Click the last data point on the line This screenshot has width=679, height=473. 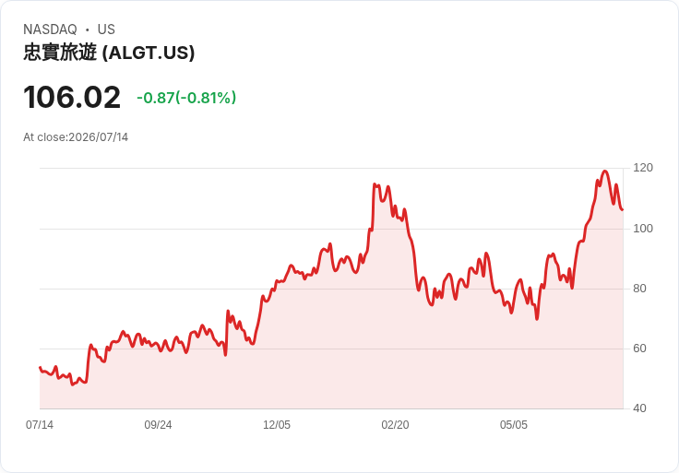623,210
